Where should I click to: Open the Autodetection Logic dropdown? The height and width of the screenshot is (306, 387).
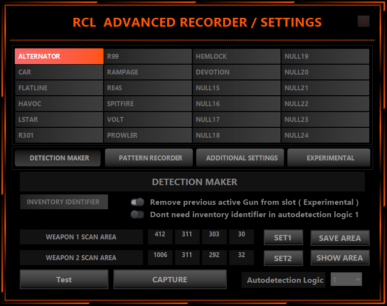coord(346,279)
